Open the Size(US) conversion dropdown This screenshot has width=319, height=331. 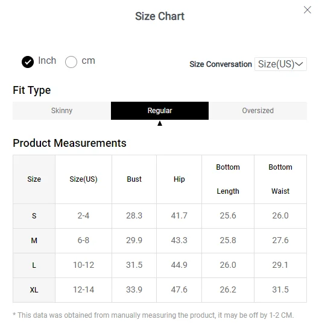tap(280, 64)
